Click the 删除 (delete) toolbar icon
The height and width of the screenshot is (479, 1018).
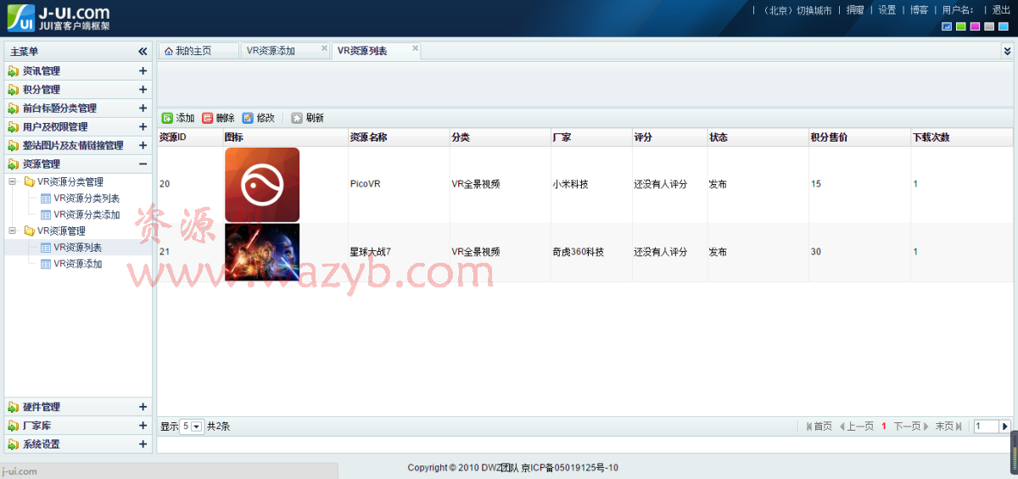(x=208, y=118)
